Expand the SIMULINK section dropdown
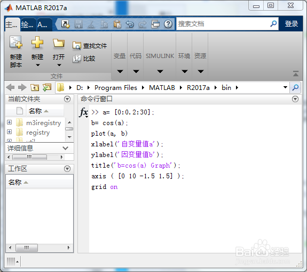The width and height of the screenshot is (307, 272). coord(160,71)
